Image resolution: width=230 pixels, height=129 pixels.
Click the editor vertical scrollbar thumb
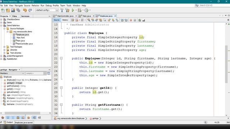pyautogui.click(x=226, y=64)
